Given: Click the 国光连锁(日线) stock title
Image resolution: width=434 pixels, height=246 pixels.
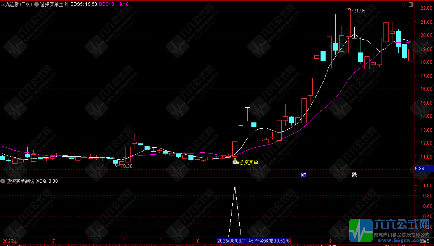Looking at the screenshot, I should point(16,4).
